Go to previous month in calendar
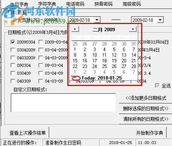The height and width of the screenshot is (146, 172). 75,29
